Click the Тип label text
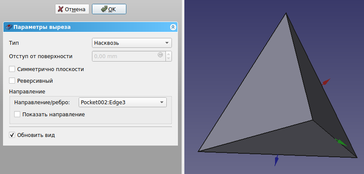Viewport: 364px width, 174px height. tap(14, 43)
